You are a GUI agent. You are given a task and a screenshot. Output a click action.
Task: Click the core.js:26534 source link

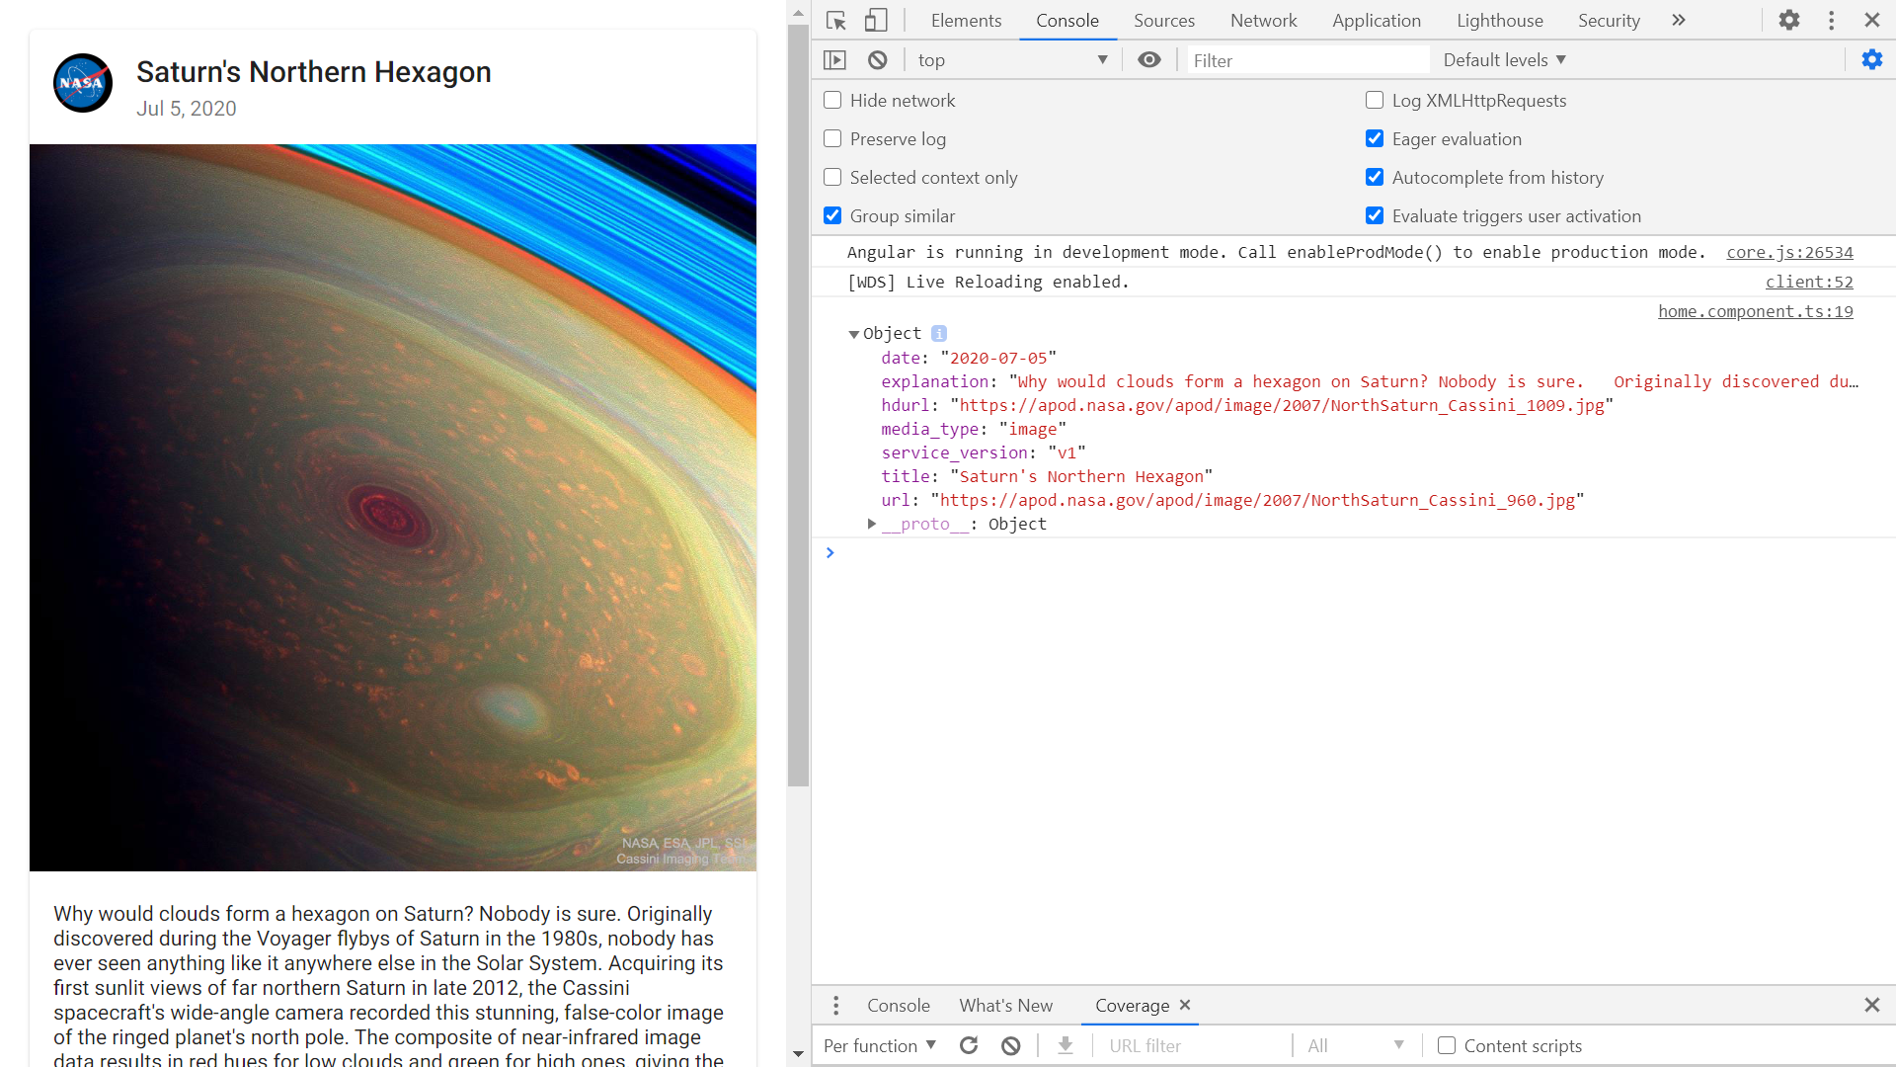1788,252
